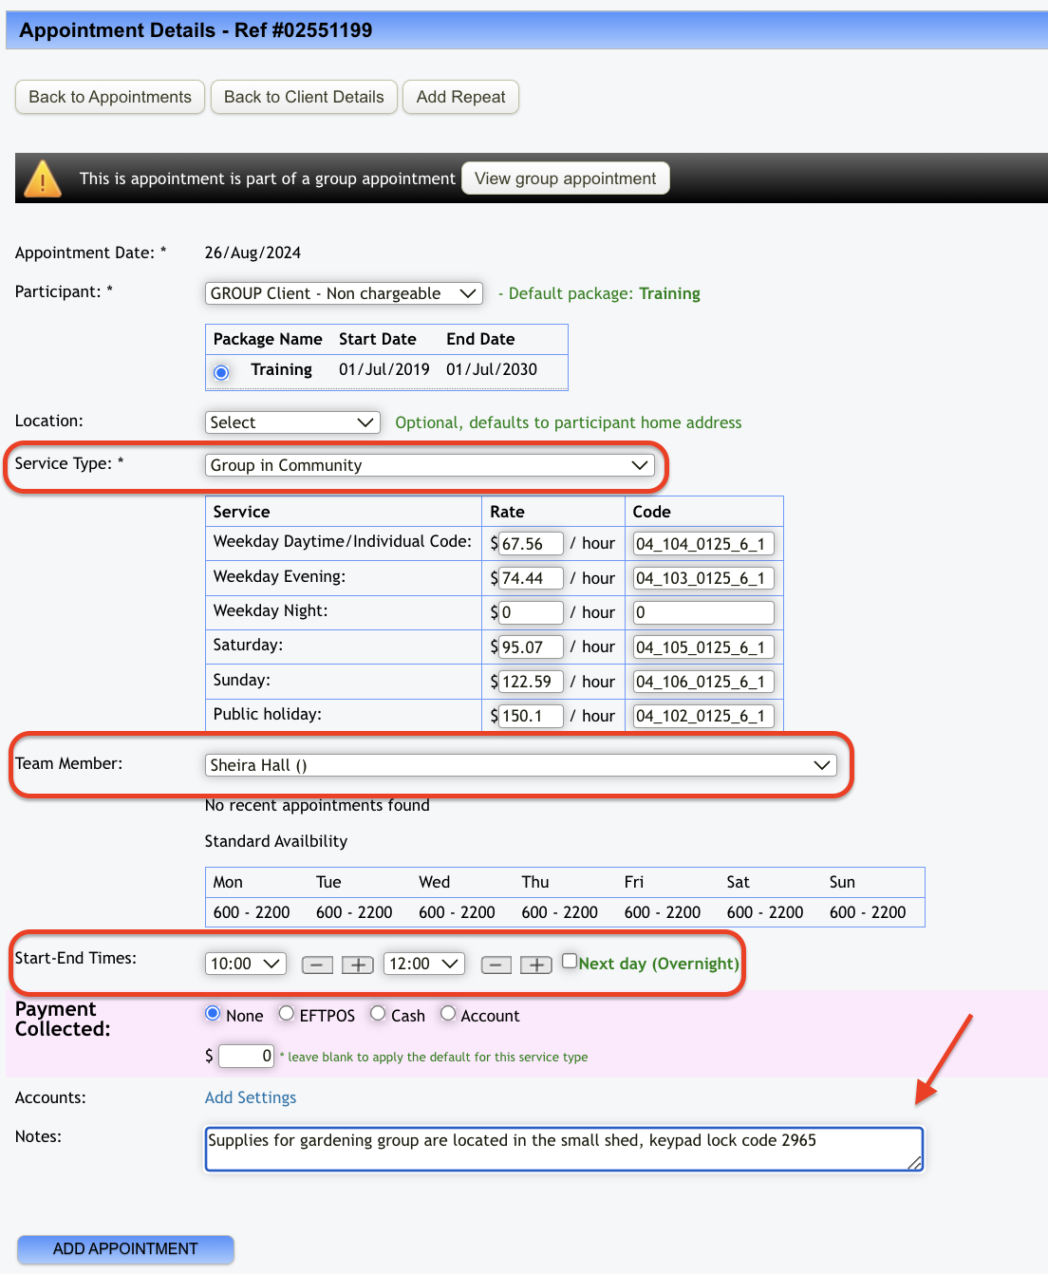Choose Account as payment collected
This screenshot has width=1048, height=1274.
pyautogui.click(x=448, y=1014)
